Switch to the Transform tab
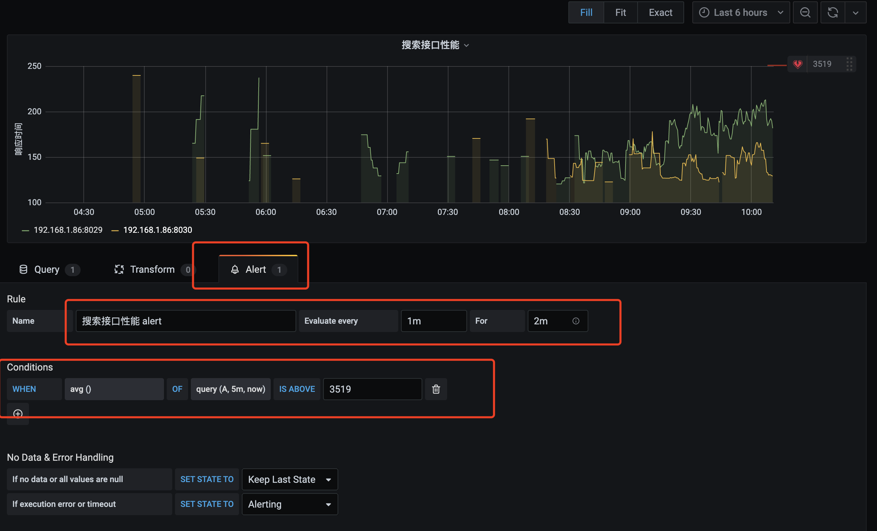This screenshot has width=877, height=531. point(152,269)
